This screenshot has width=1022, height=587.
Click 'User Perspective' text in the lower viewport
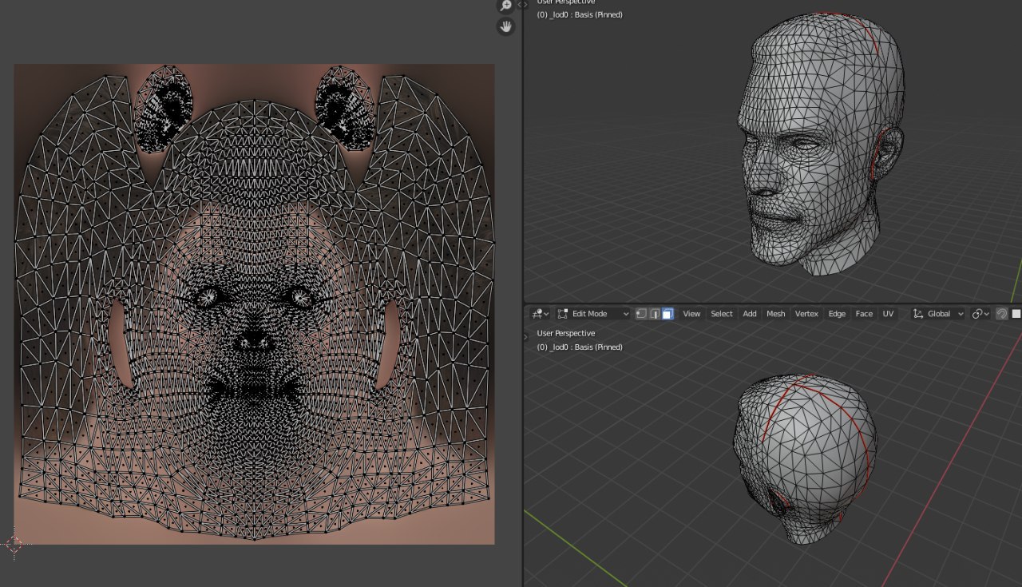coord(565,333)
